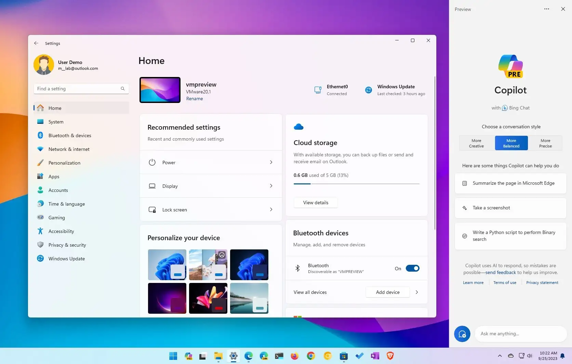Click the notification bell in system tray
The image size is (572, 364).
562,356
